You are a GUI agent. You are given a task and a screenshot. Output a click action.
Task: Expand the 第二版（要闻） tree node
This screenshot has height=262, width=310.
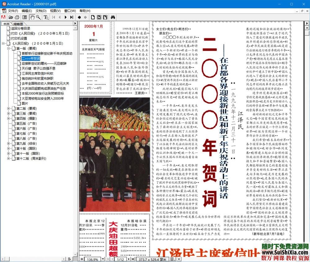(x=9, y=108)
